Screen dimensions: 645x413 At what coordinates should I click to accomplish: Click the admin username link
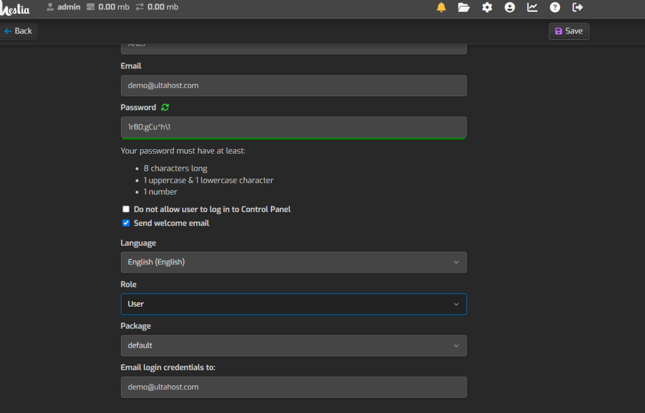[69, 7]
